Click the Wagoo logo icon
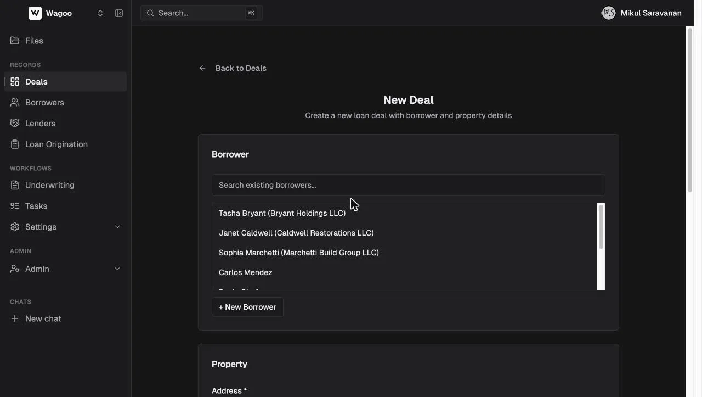 (35, 13)
